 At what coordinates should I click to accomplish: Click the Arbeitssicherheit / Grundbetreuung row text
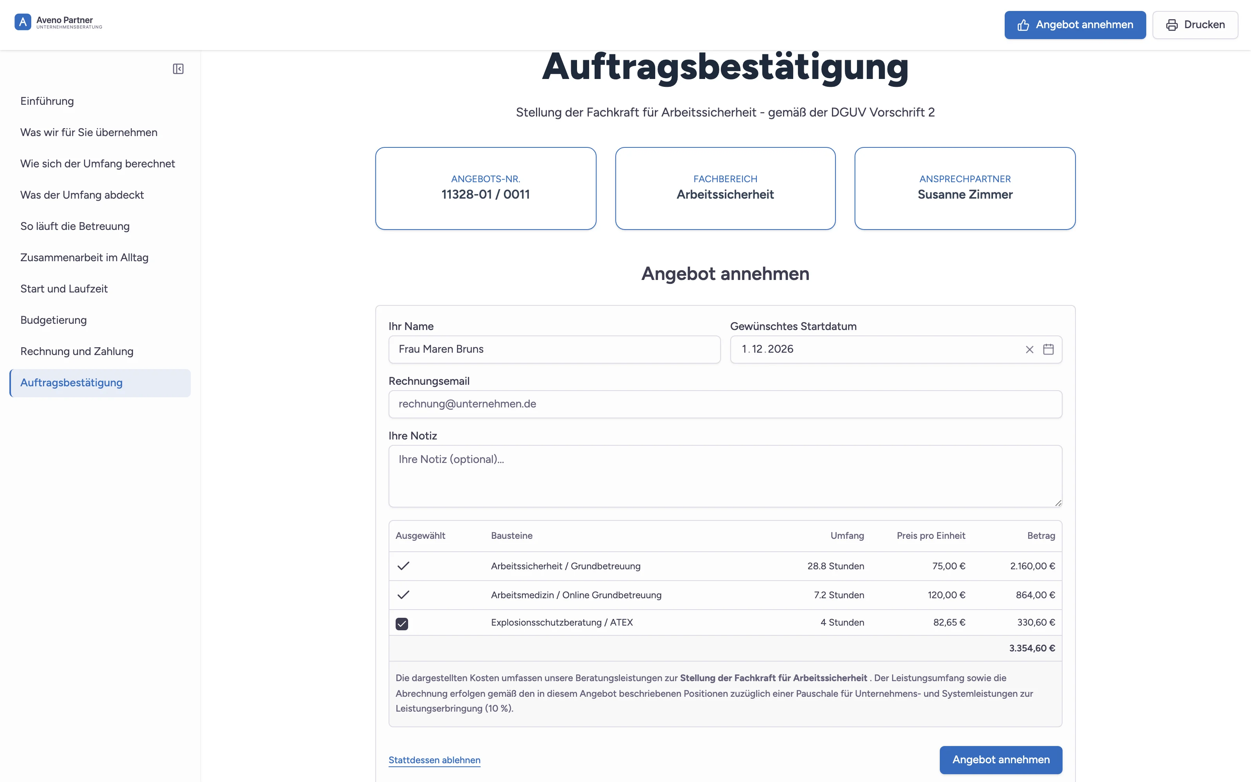point(566,566)
